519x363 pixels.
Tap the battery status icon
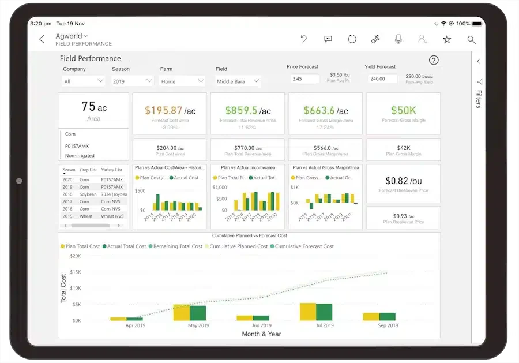pyautogui.click(x=477, y=24)
